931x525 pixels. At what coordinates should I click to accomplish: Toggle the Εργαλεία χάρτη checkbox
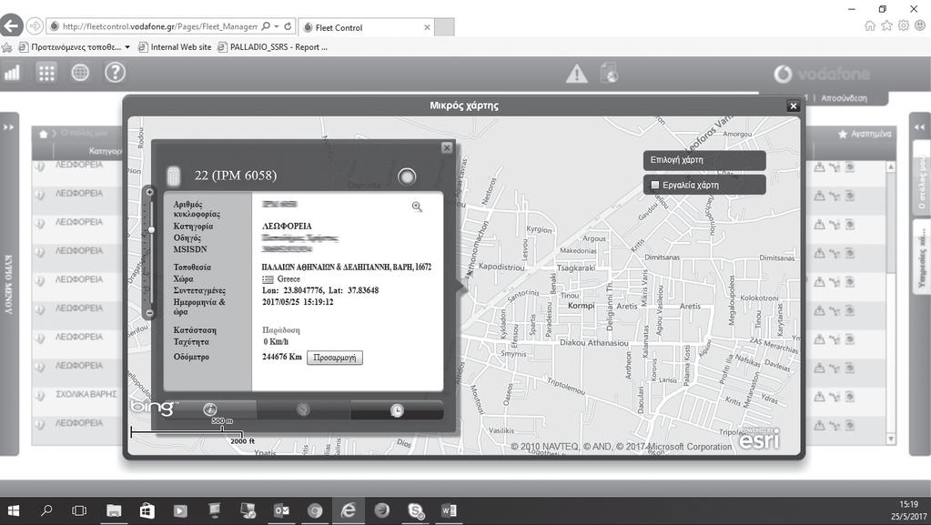(x=655, y=185)
